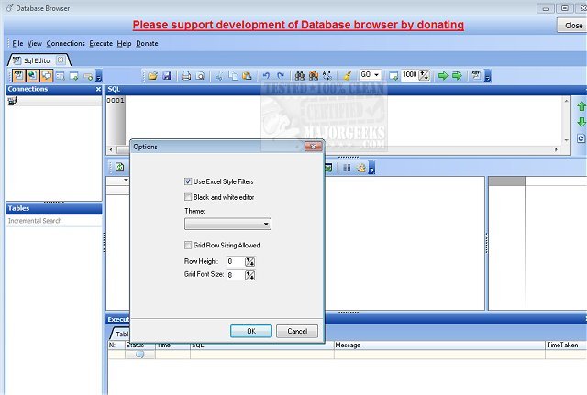The height and width of the screenshot is (395, 587).
Task: Confirm options with OK button
Action: pos(251,331)
